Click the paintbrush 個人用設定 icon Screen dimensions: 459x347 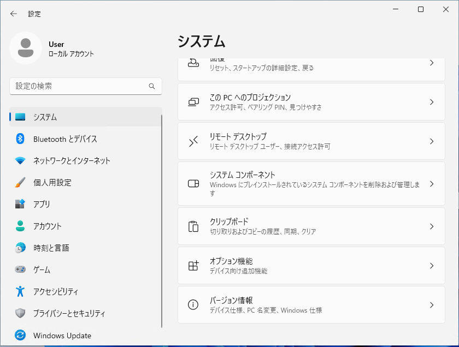tap(20, 182)
